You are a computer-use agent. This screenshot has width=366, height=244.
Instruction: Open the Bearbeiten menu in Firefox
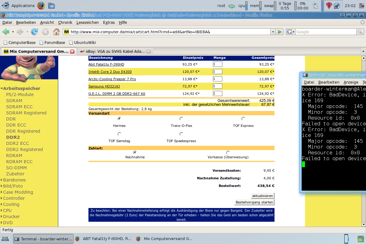[26, 22]
